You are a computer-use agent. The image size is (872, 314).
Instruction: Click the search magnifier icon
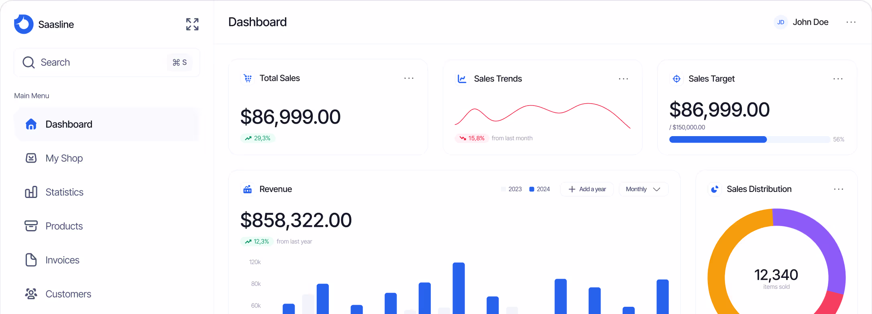coord(29,62)
